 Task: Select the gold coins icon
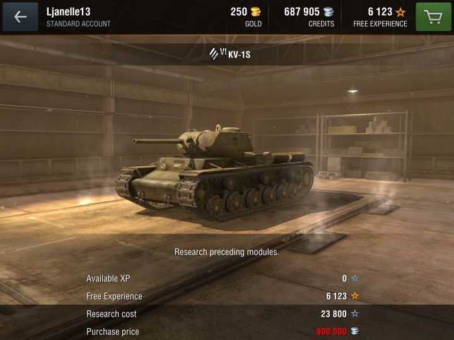pos(255,12)
